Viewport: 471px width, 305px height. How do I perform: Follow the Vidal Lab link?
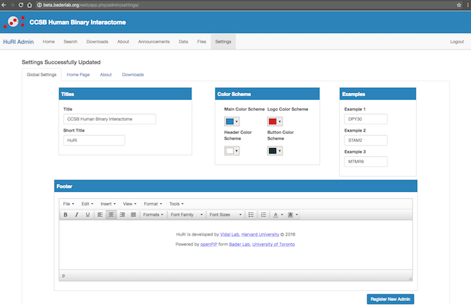(230, 234)
